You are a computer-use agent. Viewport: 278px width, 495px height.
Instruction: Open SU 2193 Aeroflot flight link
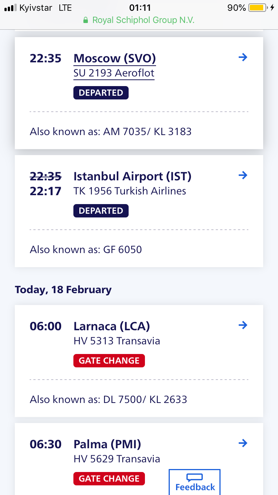(x=114, y=73)
